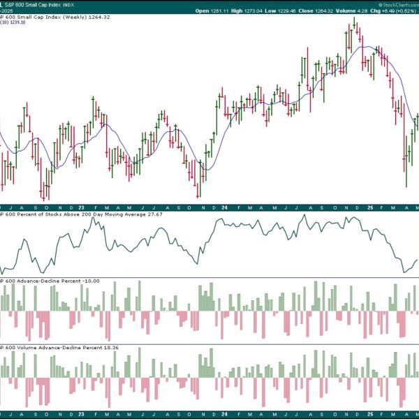The height and width of the screenshot is (419, 419).
Task: Click year "23" on axis beneath price chart
Action: click(x=81, y=208)
